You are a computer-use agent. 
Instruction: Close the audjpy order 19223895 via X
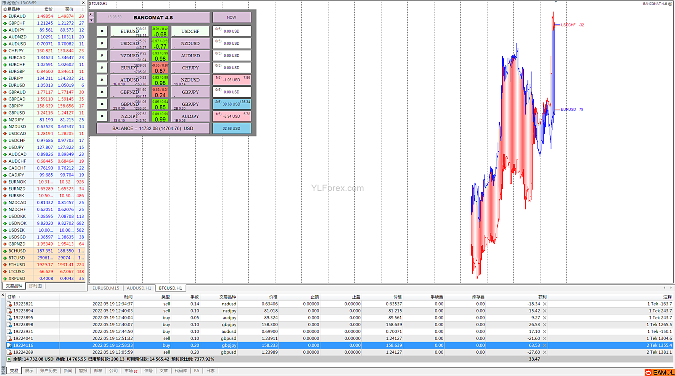(x=545, y=318)
